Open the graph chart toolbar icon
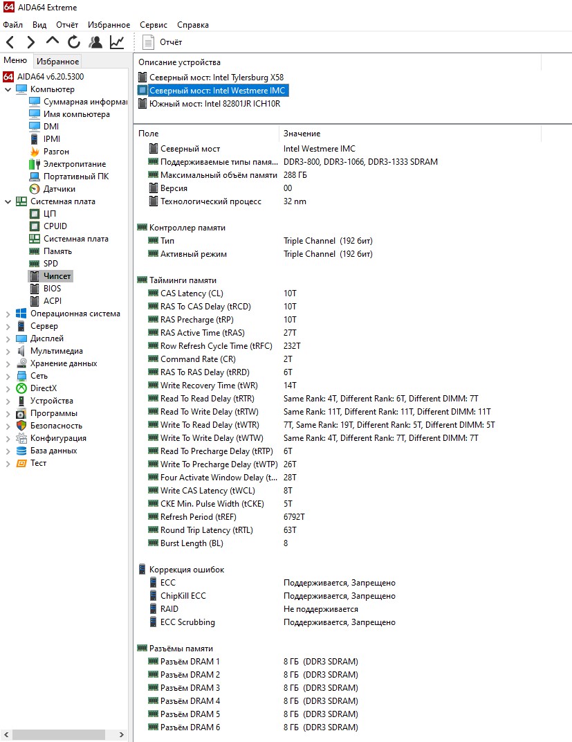 (x=117, y=42)
